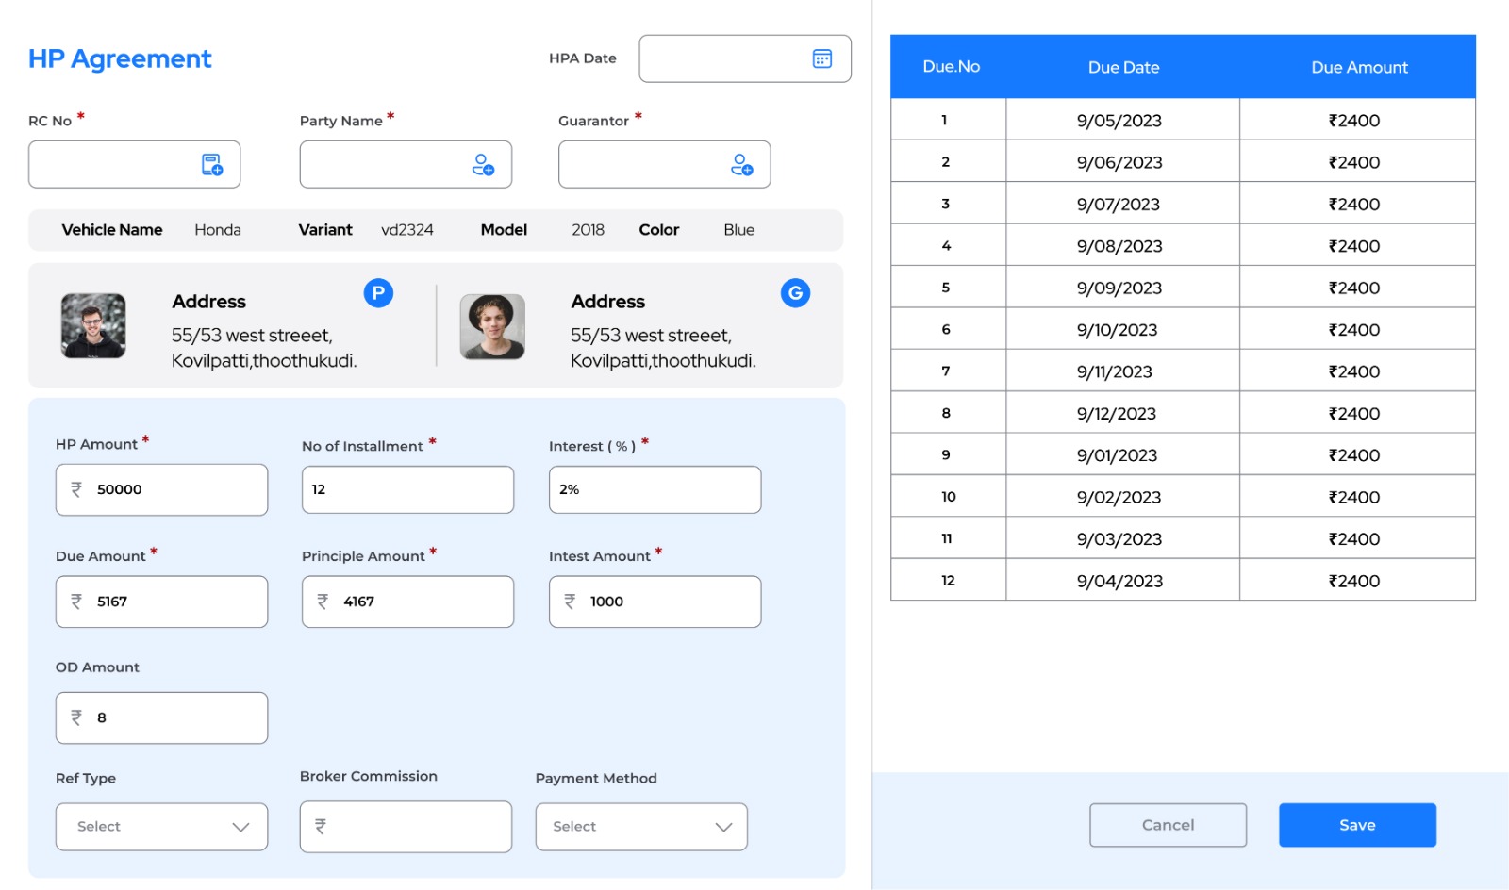Click the RC No document add icon
This screenshot has width=1509, height=890.
click(212, 165)
